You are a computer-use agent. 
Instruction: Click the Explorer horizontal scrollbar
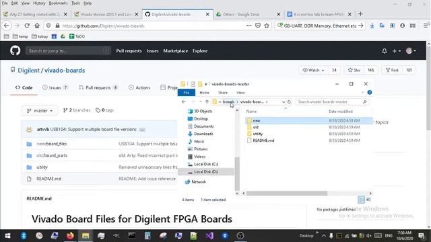click(287, 193)
